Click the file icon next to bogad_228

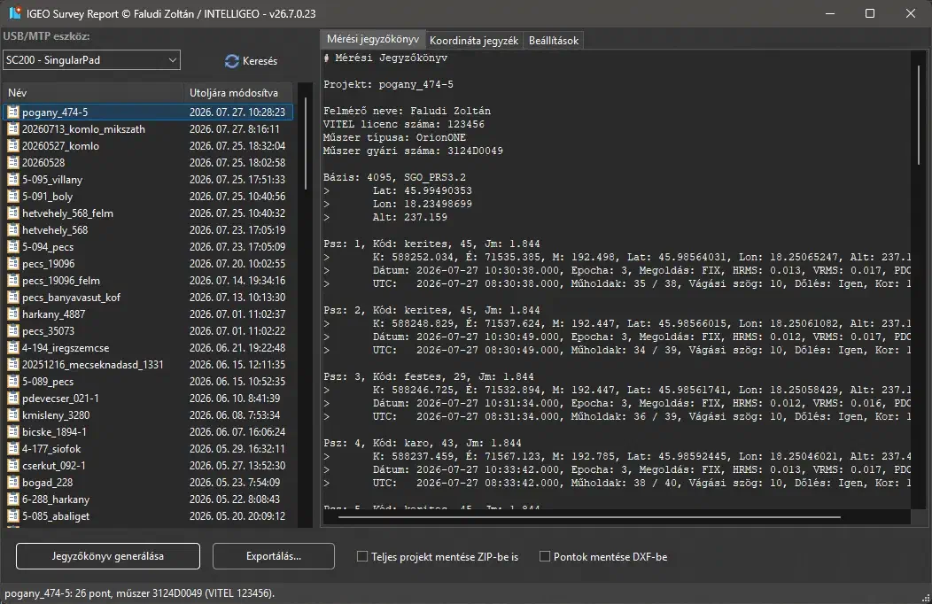13,483
